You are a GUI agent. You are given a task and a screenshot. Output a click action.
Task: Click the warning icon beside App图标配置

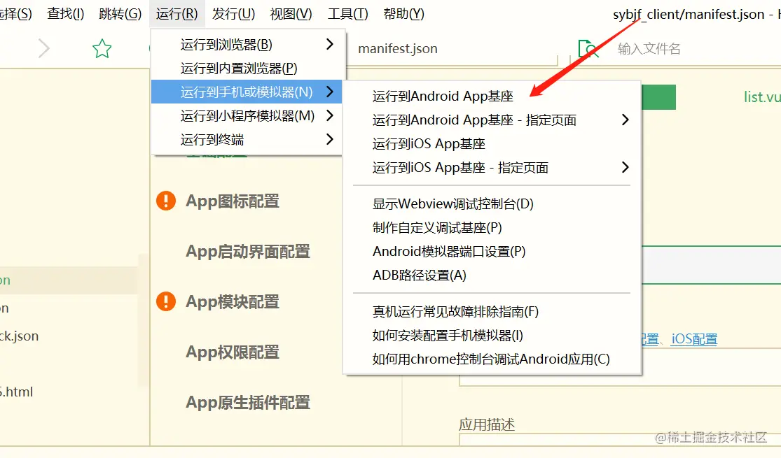166,201
